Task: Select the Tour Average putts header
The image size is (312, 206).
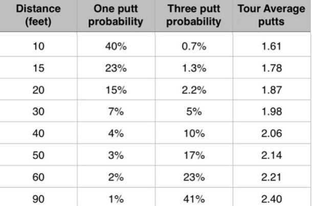Action: (x=272, y=15)
